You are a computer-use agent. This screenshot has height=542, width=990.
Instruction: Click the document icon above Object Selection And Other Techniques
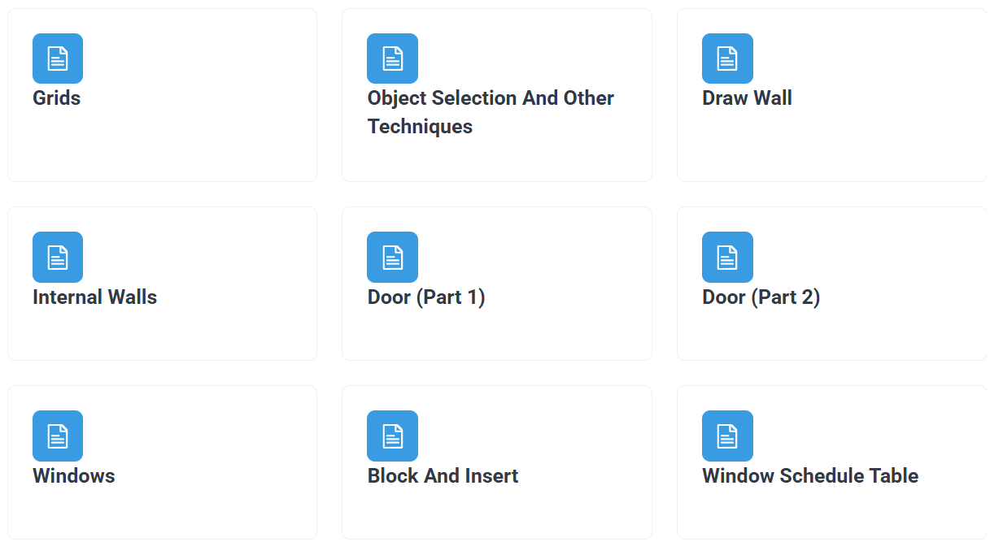[x=392, y=59]
